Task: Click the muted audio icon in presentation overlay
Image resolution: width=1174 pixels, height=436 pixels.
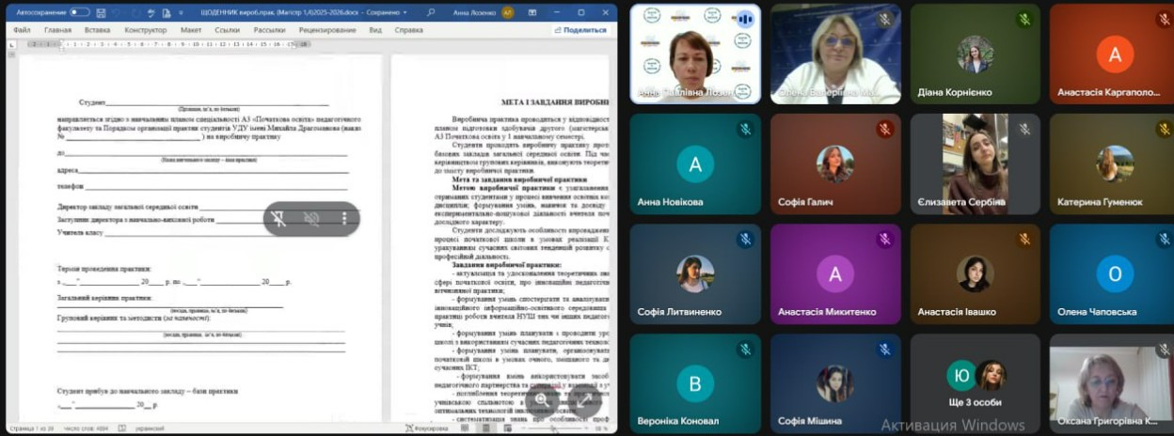Action: [311, 218]
